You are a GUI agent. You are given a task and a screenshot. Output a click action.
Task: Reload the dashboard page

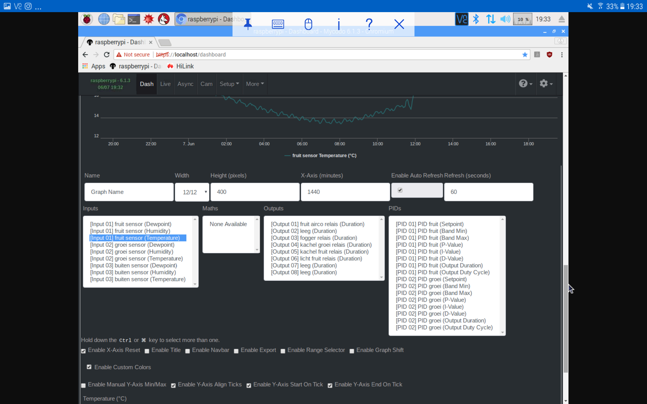106,55
